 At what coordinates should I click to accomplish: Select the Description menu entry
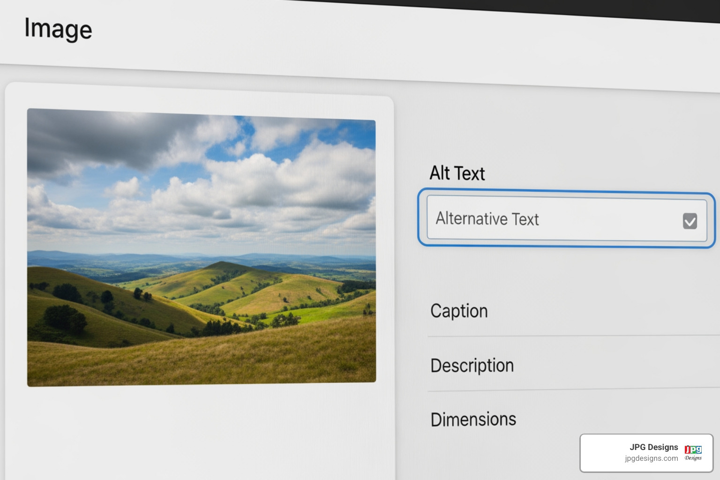pyautogui.click(x=472, y=365)
